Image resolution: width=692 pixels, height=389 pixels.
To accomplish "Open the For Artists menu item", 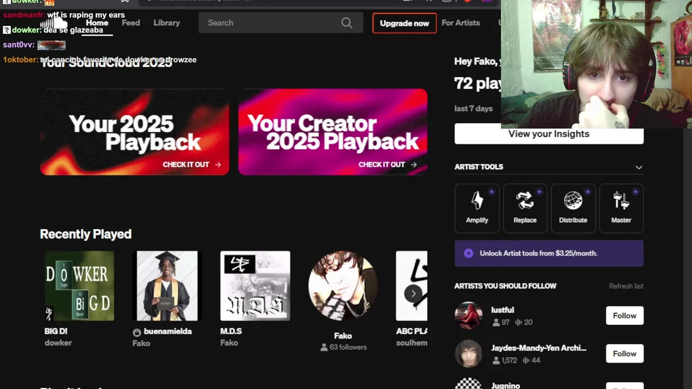I will 461,23.
